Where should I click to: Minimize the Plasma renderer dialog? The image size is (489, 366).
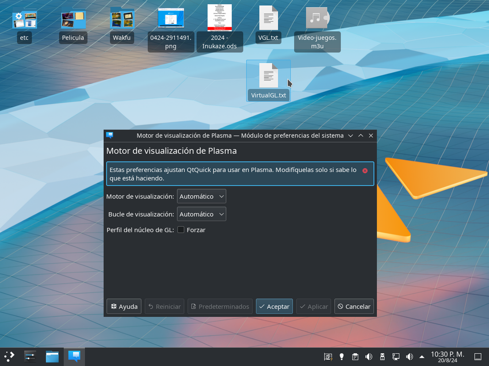pos(351,135)
